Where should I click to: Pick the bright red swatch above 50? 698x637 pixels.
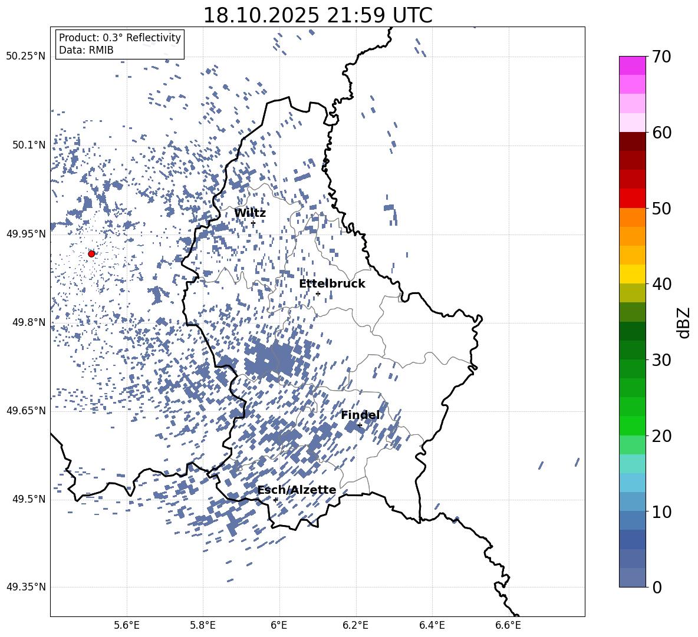632,199
